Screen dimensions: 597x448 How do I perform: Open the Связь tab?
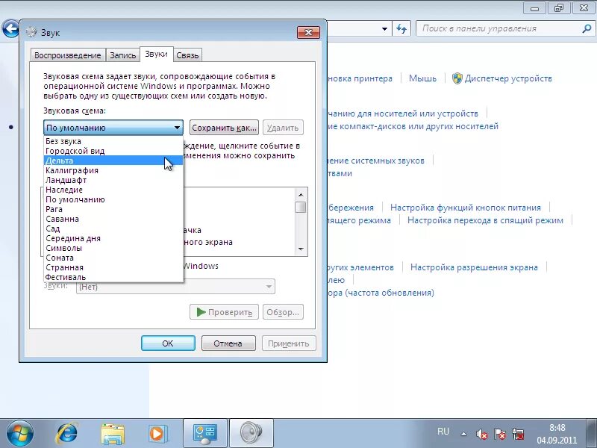[x=187, y=55]
